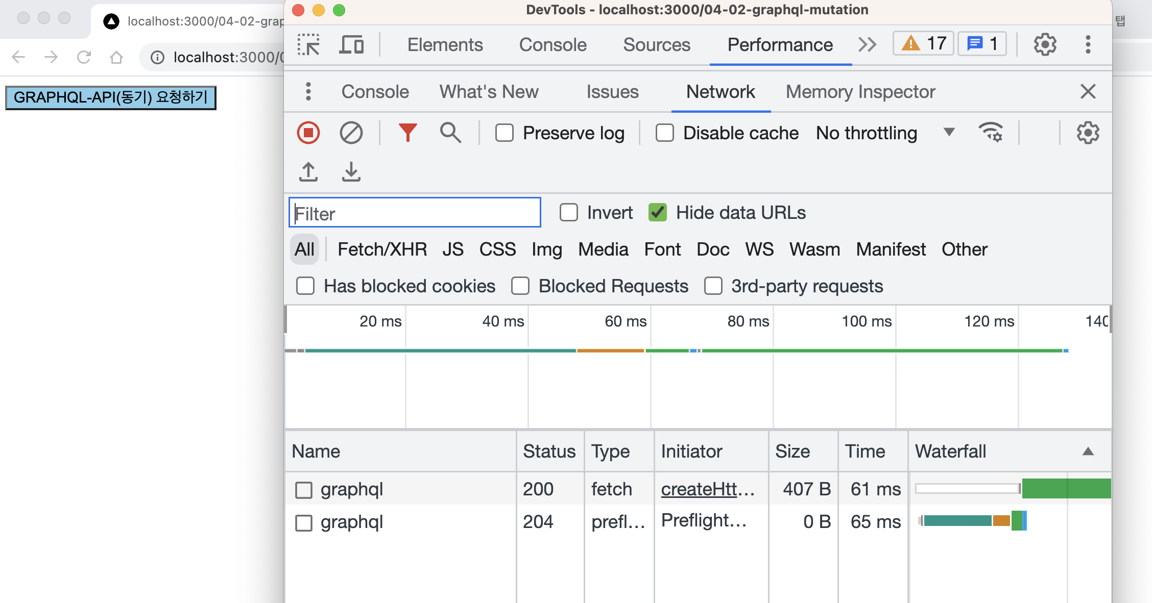The height and width of the screenshot is (603, 1152).
Task: Click the export HAR download icon
Action: coord(351,172)
